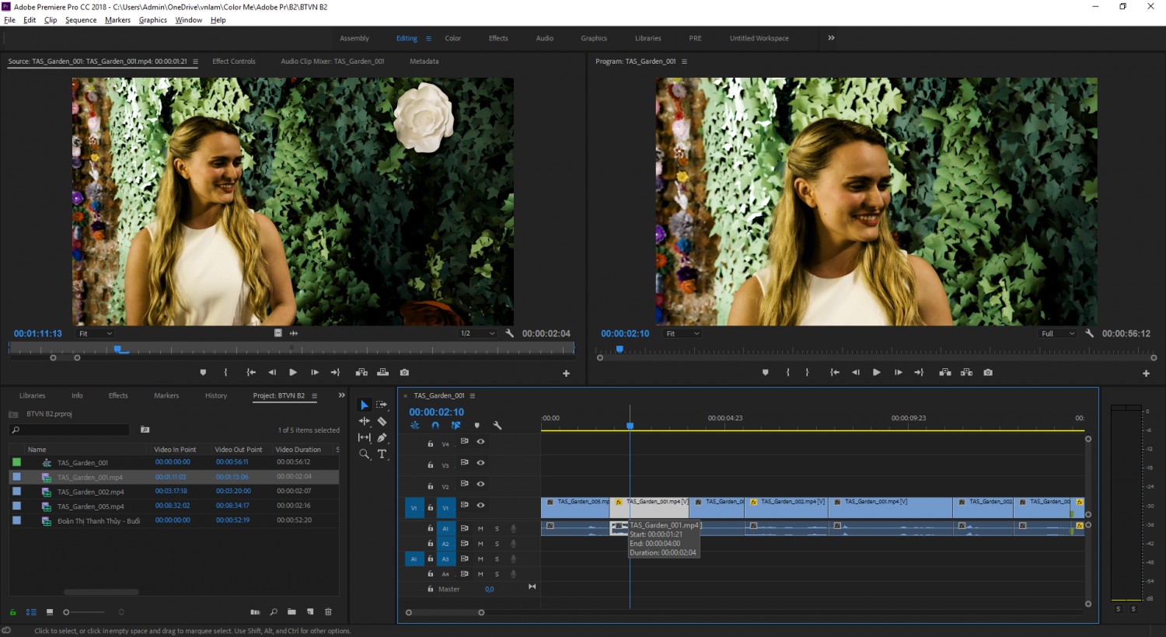Export frame from the Program monitor

[988, 373]
